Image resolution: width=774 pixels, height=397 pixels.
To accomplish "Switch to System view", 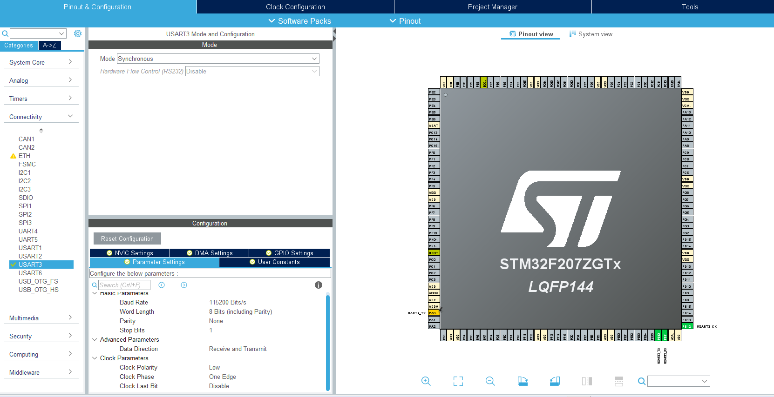I will pyautogui.click(x=591, y=34).
